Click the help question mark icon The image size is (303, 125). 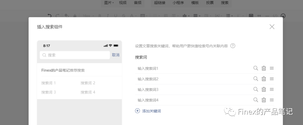[233, 46]
